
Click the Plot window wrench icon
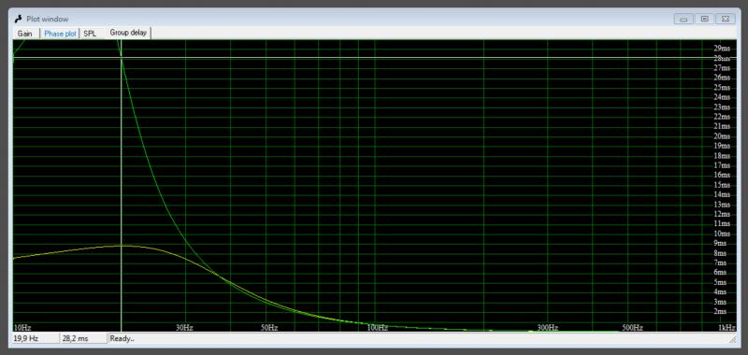(19, 19)
